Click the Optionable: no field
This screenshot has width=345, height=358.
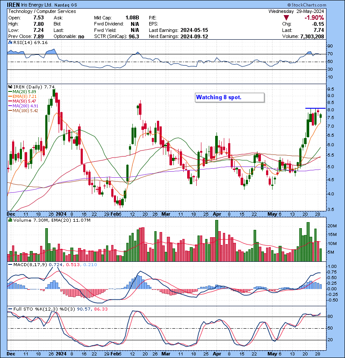click(69, 37)
